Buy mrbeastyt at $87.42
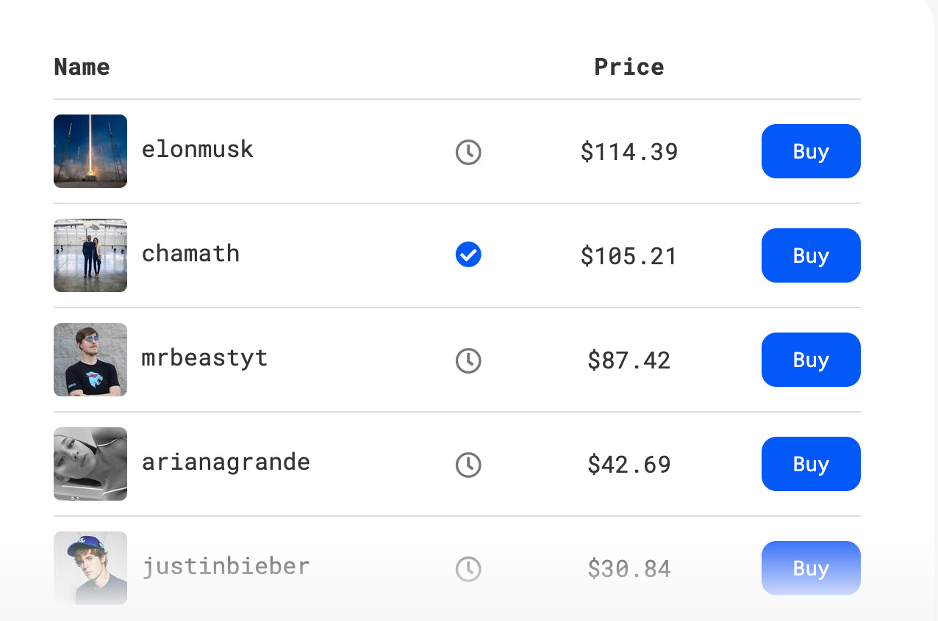The width and height of the screenshot is (938, 621). pos(811,360)
